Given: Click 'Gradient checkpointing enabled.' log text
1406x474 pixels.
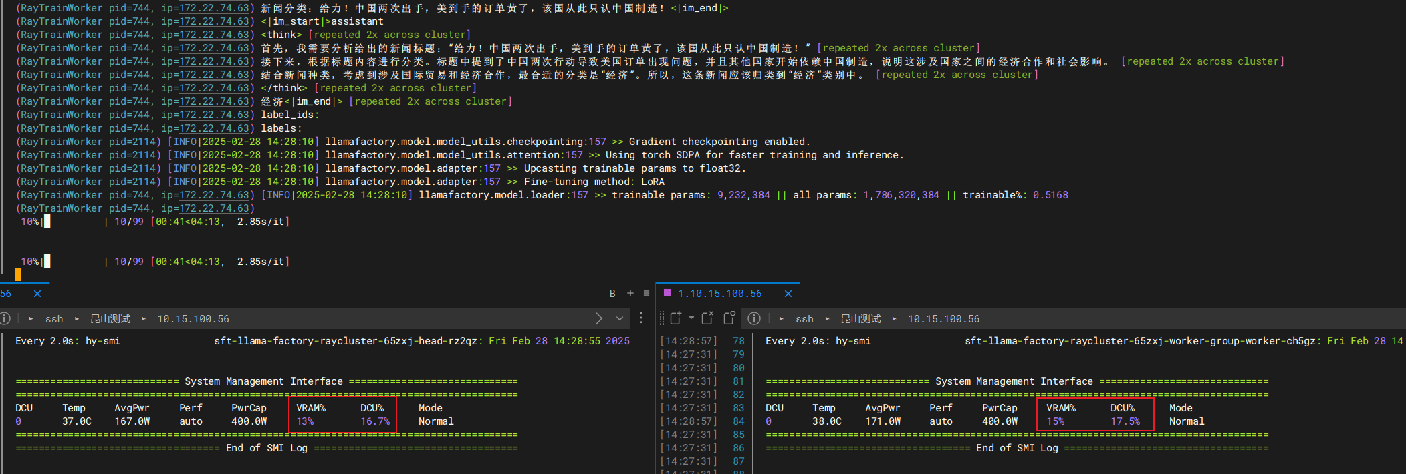Looking at the screenshot, I should pos(719,142).
